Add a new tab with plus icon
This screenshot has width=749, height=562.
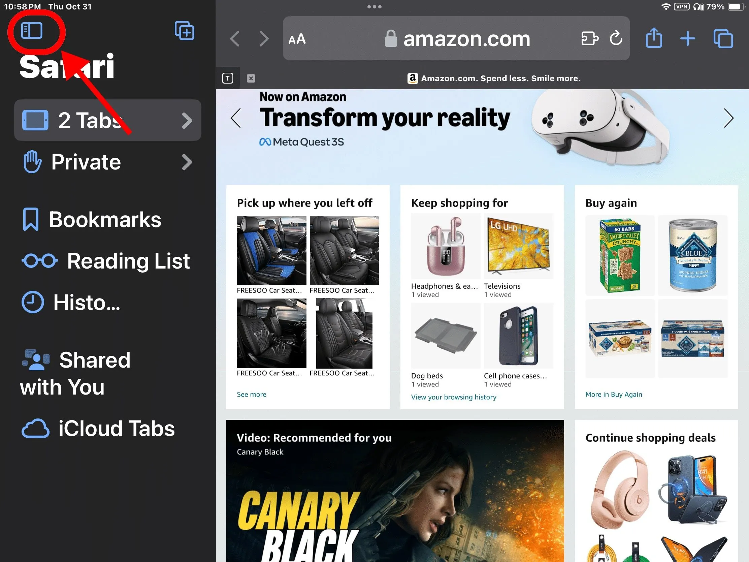click(x=687, y=38)
